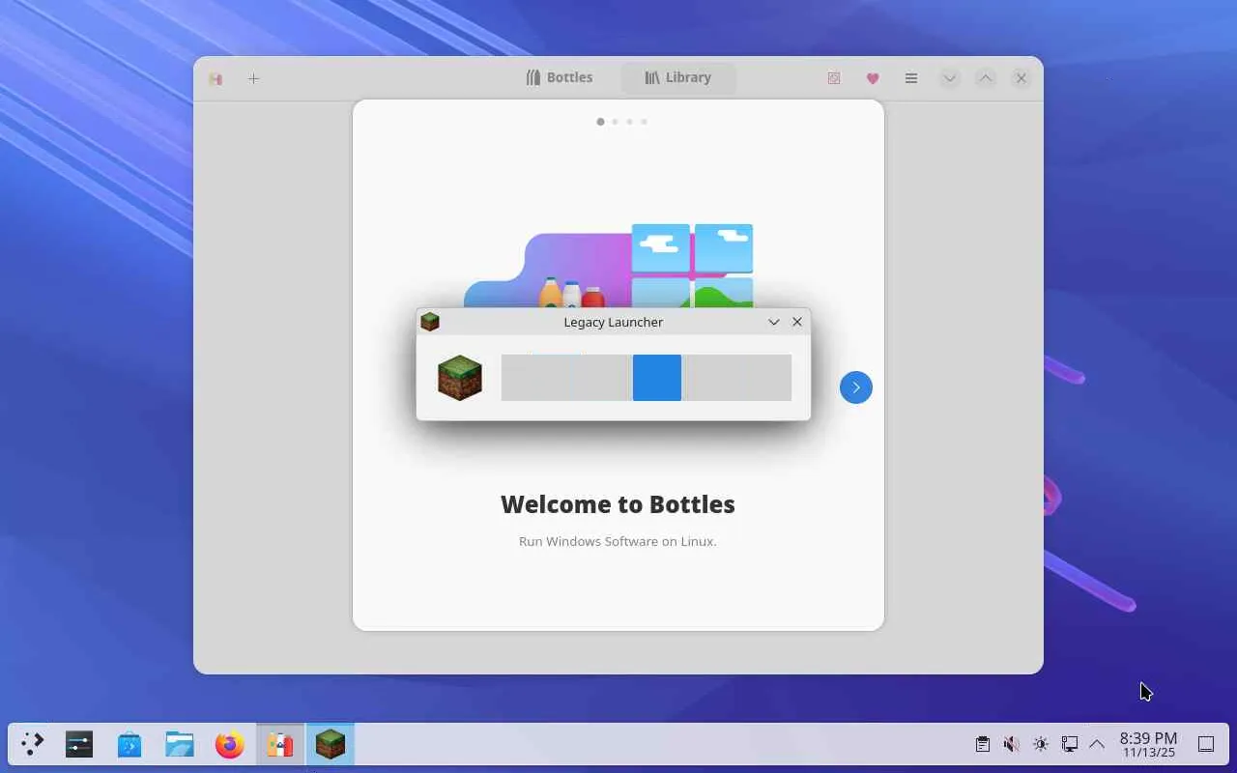Expand the hidden system tray icons arrow
Image resolution: width=1237 pixels, height=773 pixels.
pyautogui.click(x=1097, y=744)
